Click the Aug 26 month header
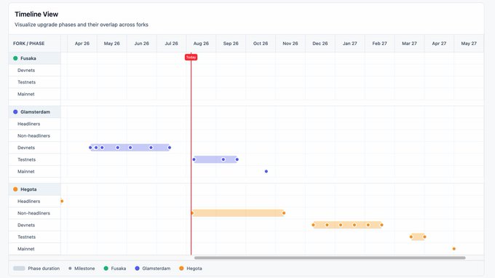Image resolution: width=495 pixels, height=278 pixels. tap(201, 43)
